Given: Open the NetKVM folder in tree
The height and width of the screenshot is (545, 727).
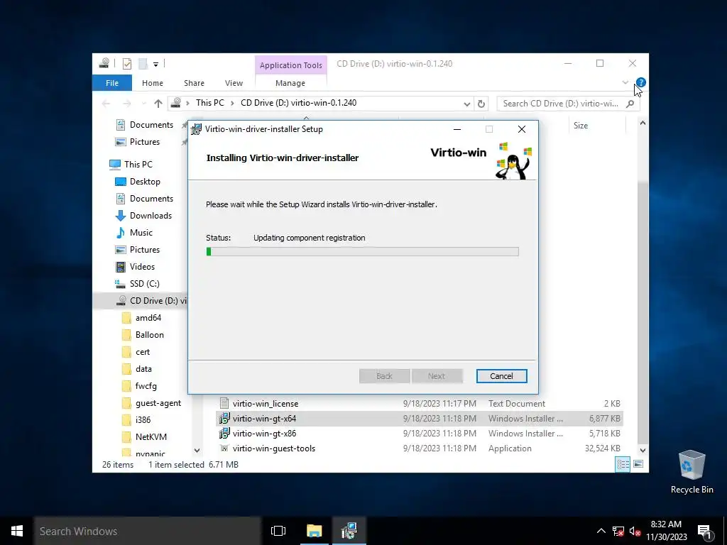Looking at the screenshot, I should coord(151,437).
